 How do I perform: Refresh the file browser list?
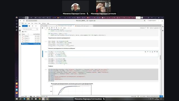click(x=36, y=26)
